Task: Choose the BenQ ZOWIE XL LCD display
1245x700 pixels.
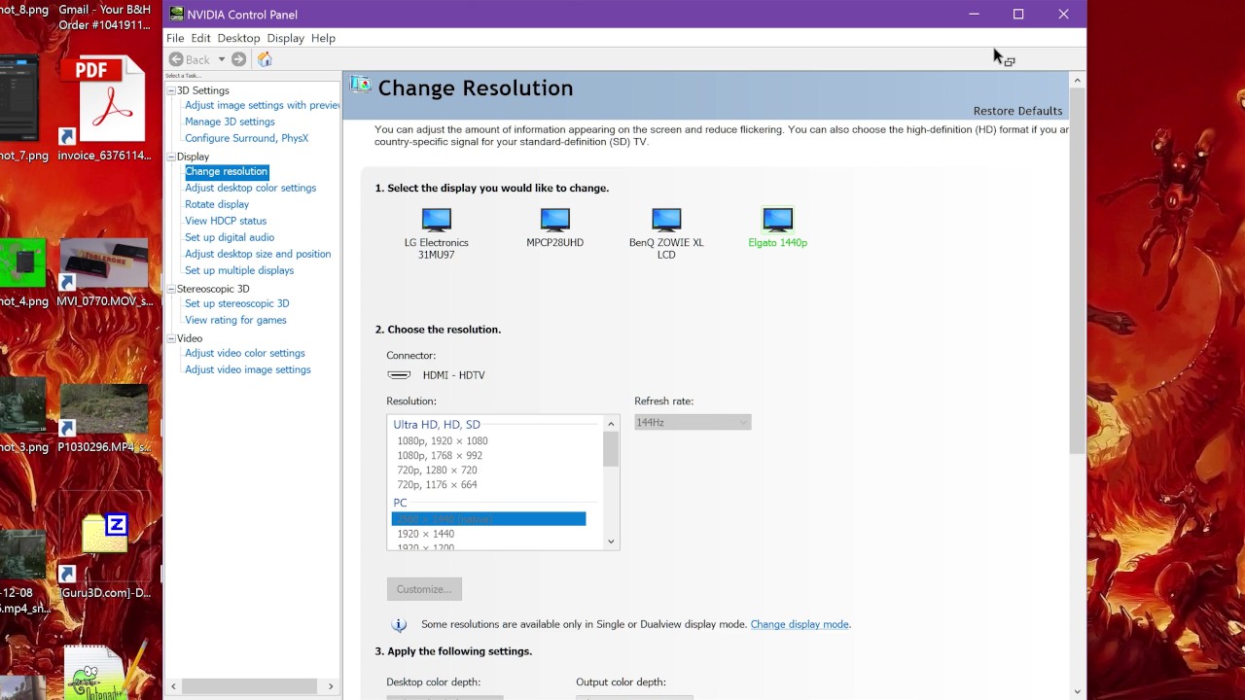Action: click(x=666, y=221)
